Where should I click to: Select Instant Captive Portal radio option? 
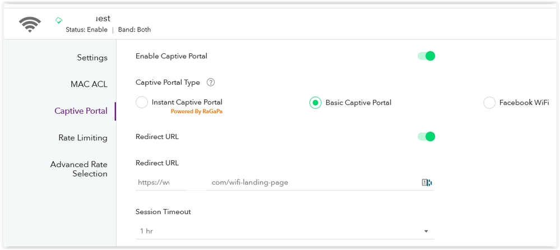click(x=142, y=103)
